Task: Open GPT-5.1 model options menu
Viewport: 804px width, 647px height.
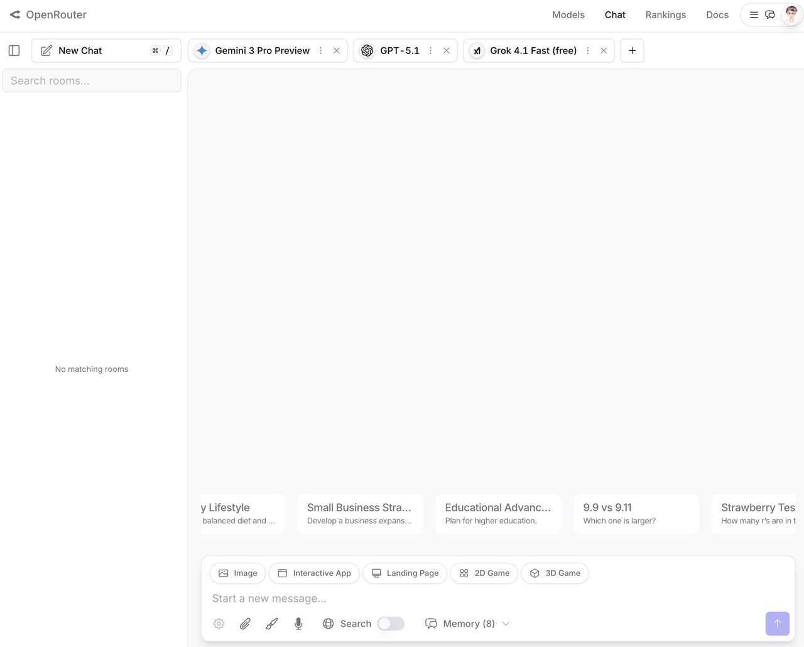Action: coord(430,50)
